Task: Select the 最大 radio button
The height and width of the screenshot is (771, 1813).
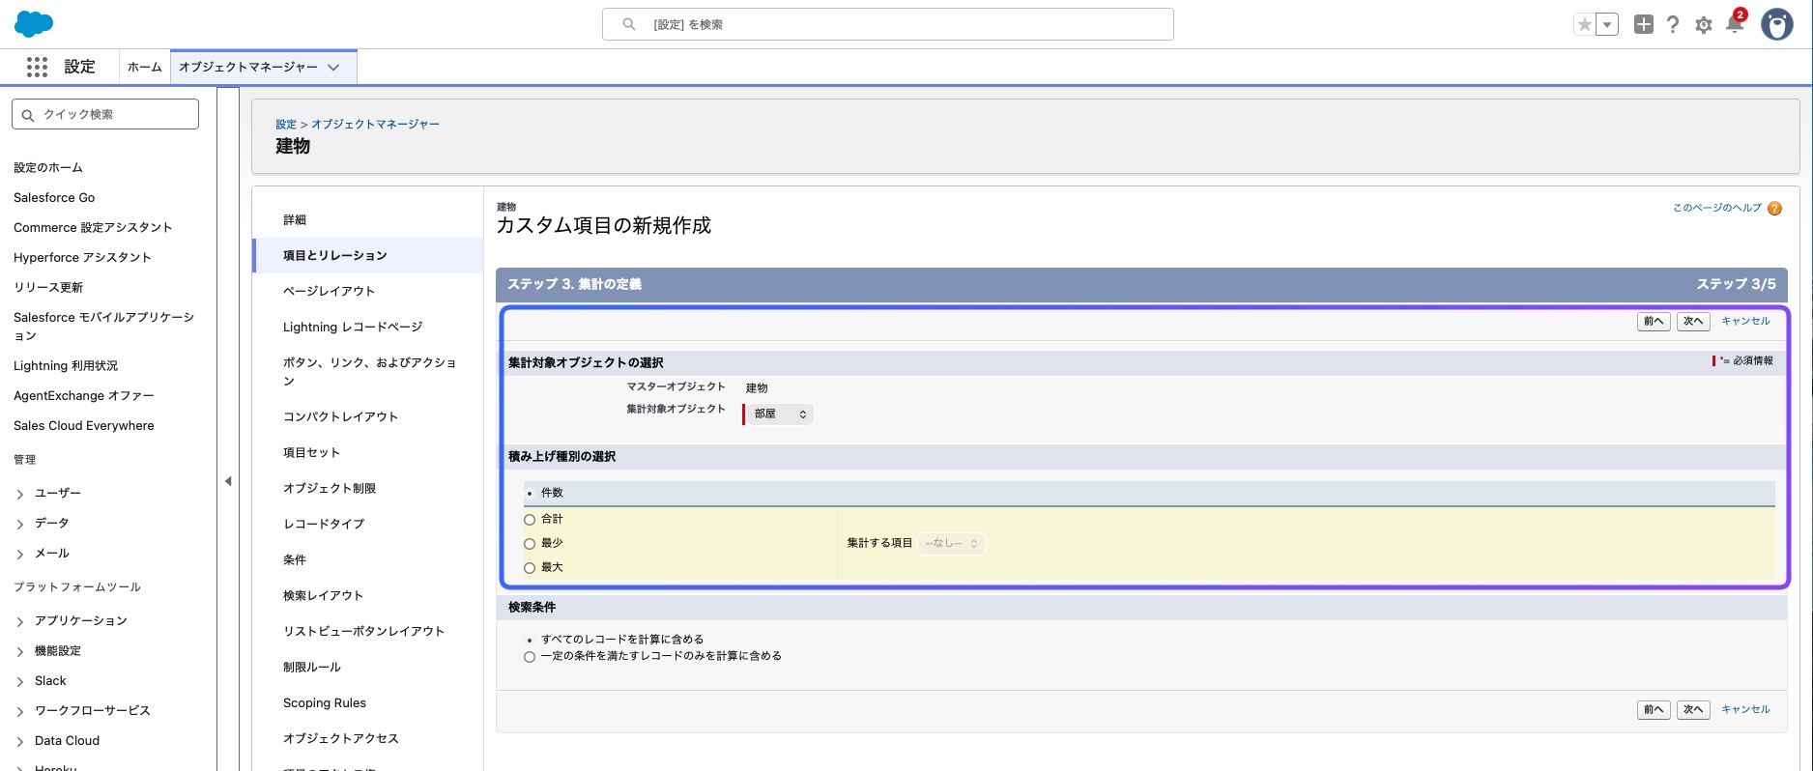Action: point(530,568)
